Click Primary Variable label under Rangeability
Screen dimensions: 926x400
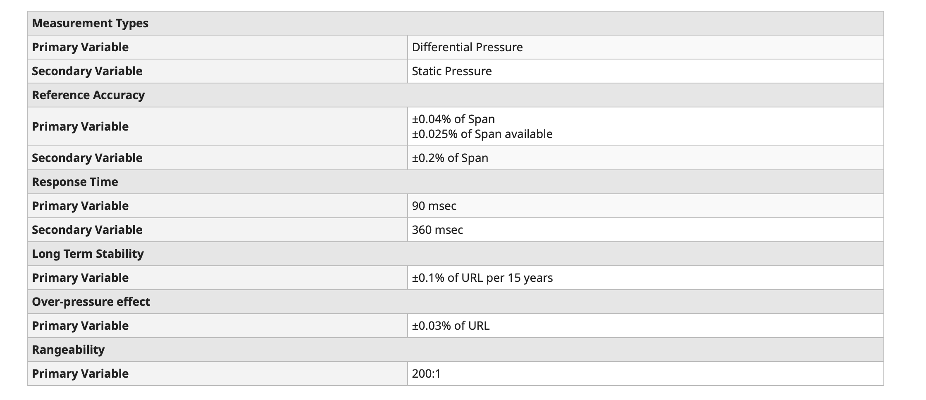pos(80,374)
